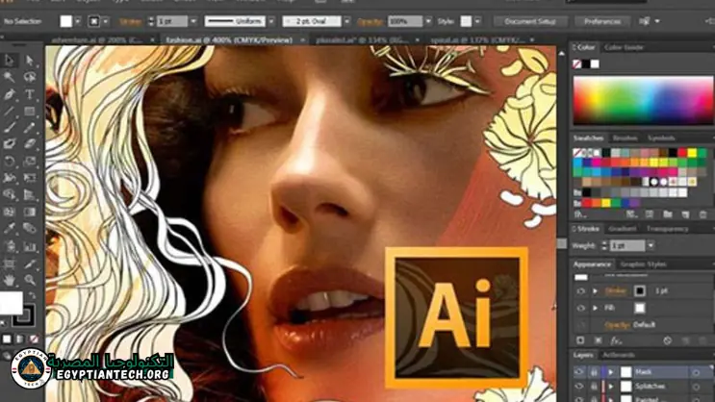
Task: Select the Rectangle tool
Action: pyautogui.click(x=30, y=112)
